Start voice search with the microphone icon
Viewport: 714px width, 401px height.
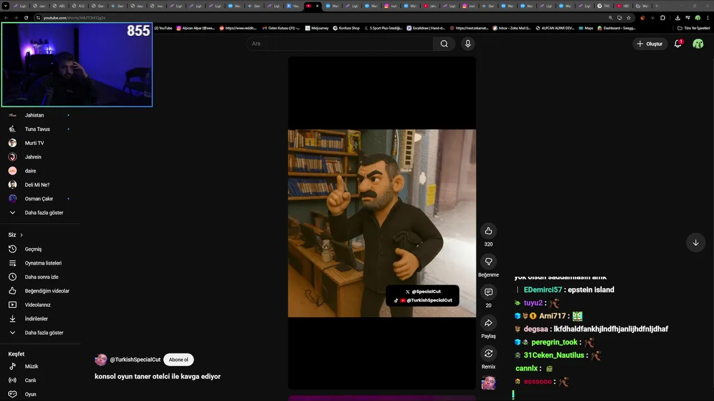tap(468, 43)
